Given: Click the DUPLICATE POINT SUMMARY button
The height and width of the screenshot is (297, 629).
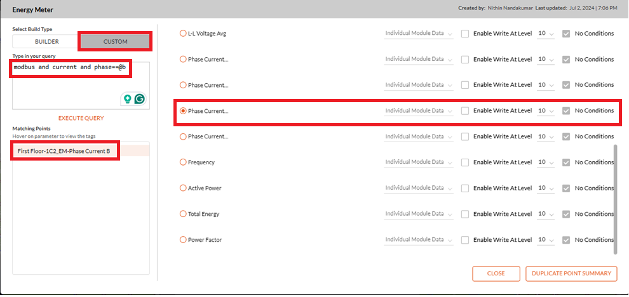Looking at the screenshot, I should tap(571, 274).
